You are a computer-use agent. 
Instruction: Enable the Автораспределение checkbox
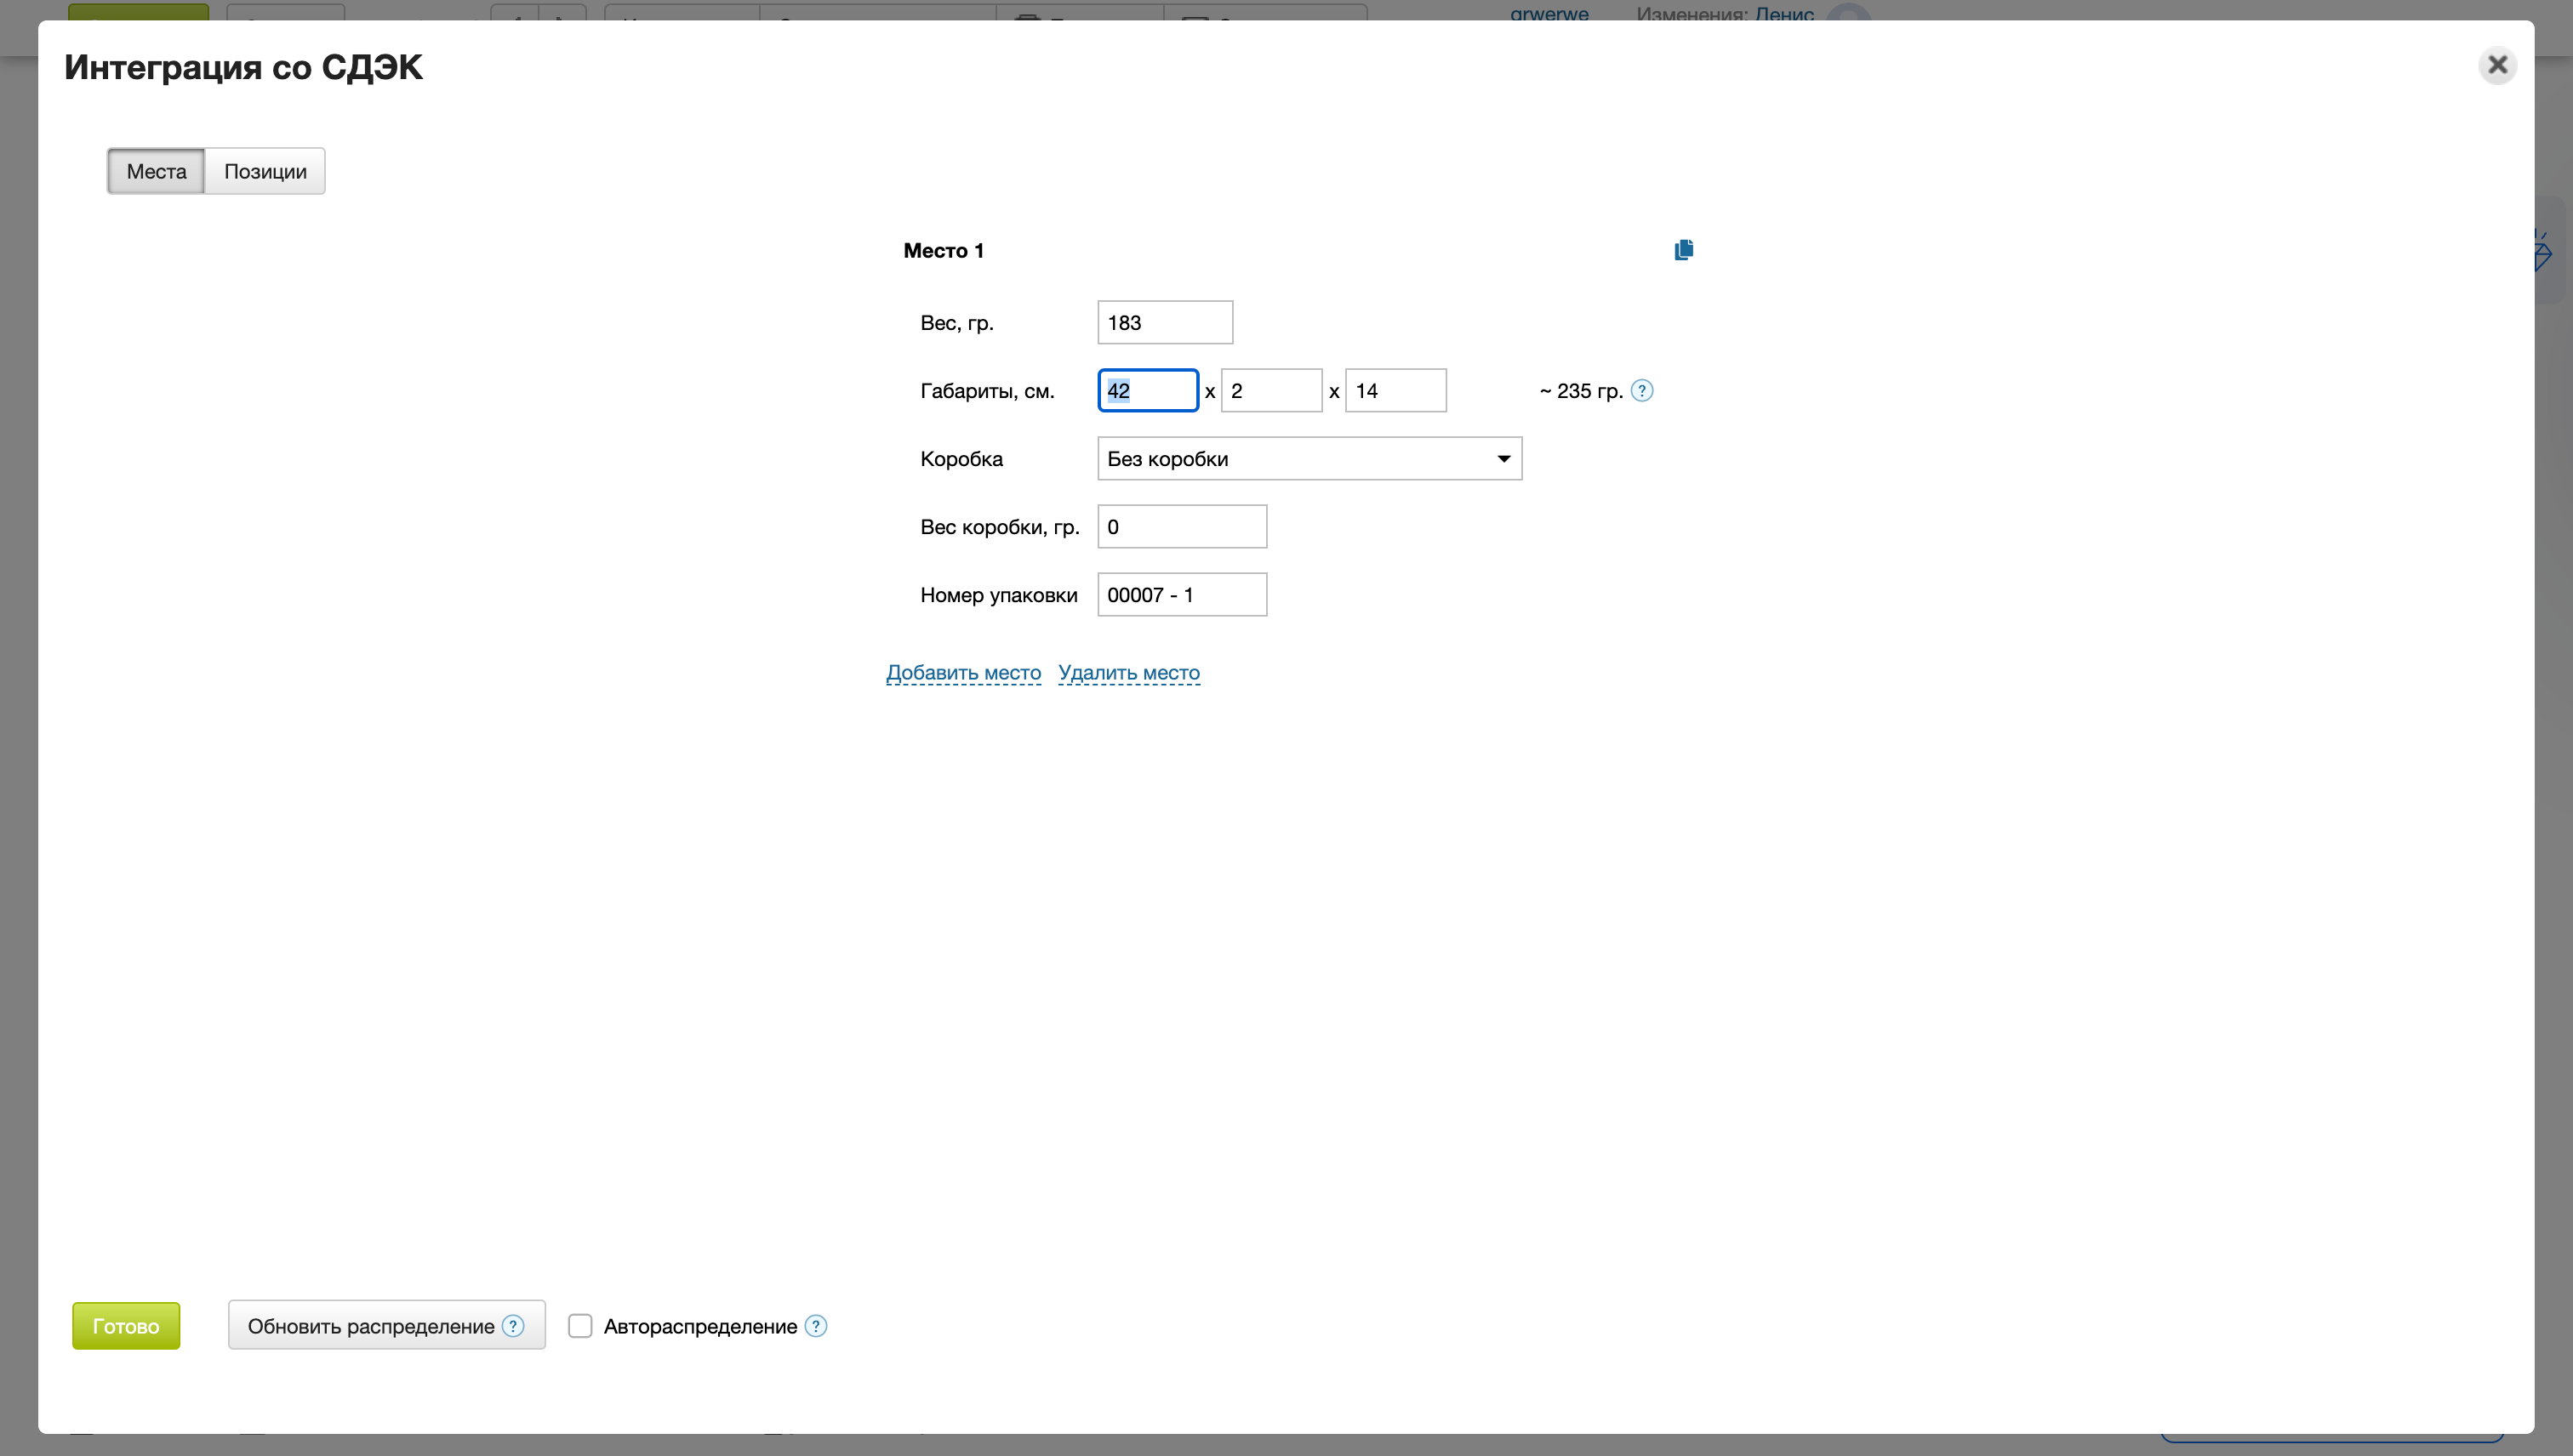click(x=580, y=1326)
